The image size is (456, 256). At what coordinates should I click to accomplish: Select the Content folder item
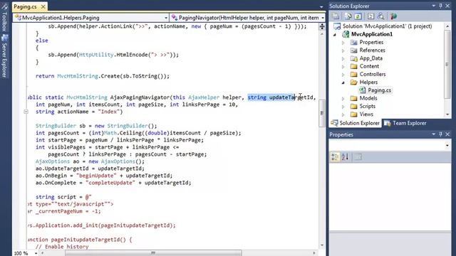click(369, 66)
